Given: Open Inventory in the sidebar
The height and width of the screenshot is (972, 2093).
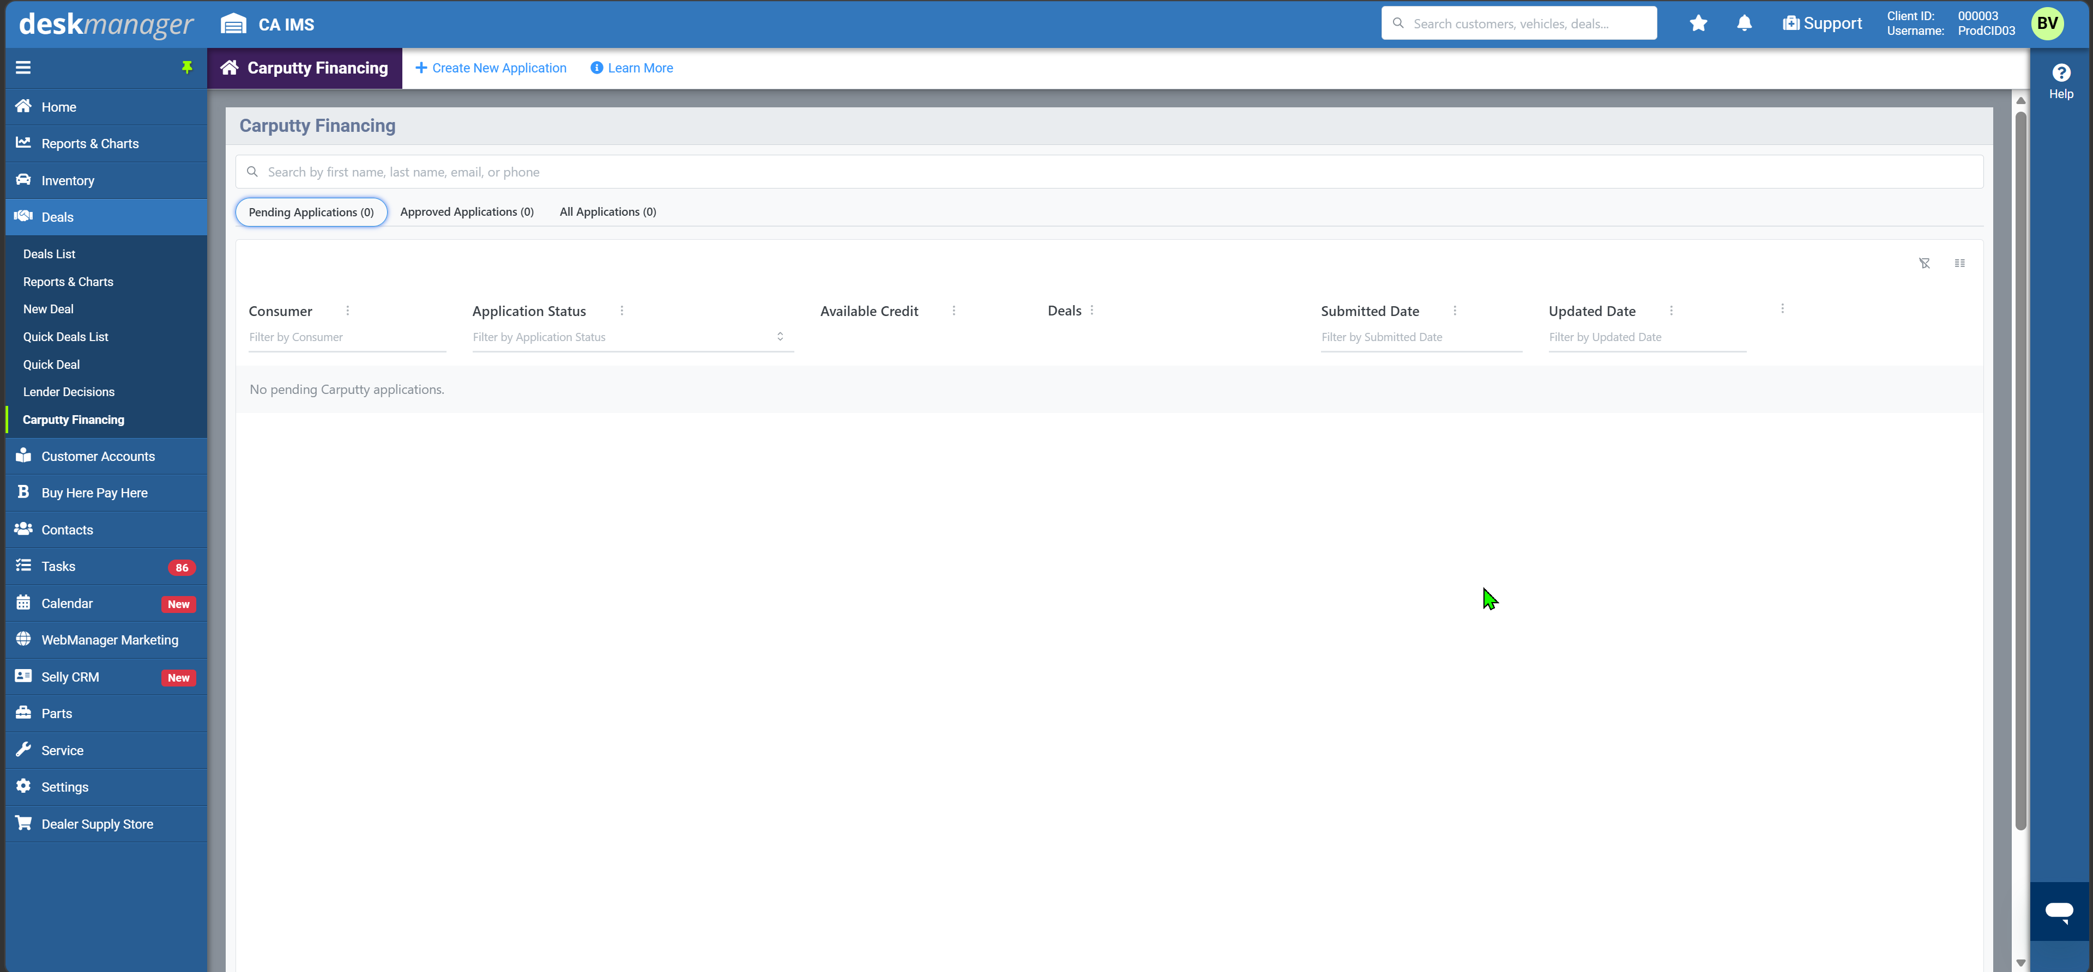Looking at the screenshot, I should pyautogui.click(x=106, y=180).
